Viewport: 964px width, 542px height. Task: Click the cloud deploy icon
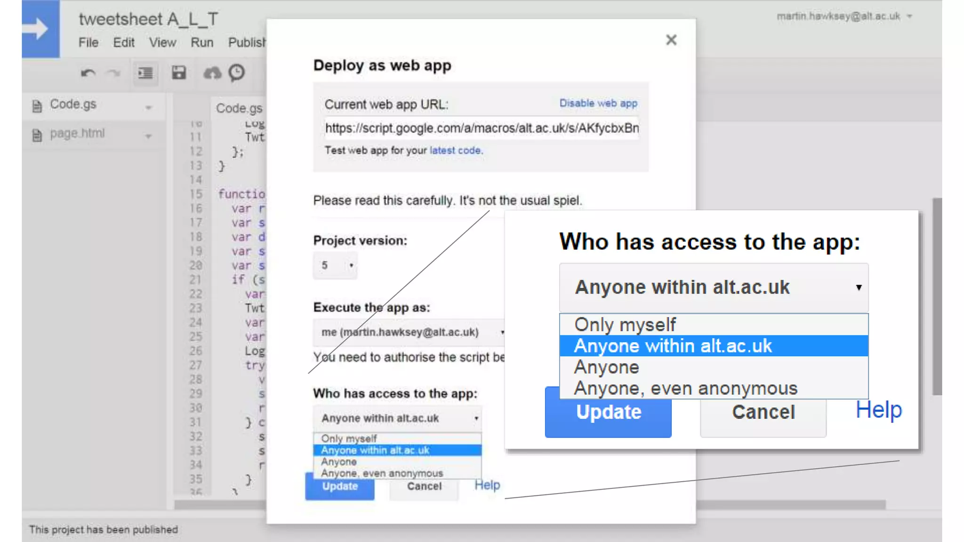(212, 73)
